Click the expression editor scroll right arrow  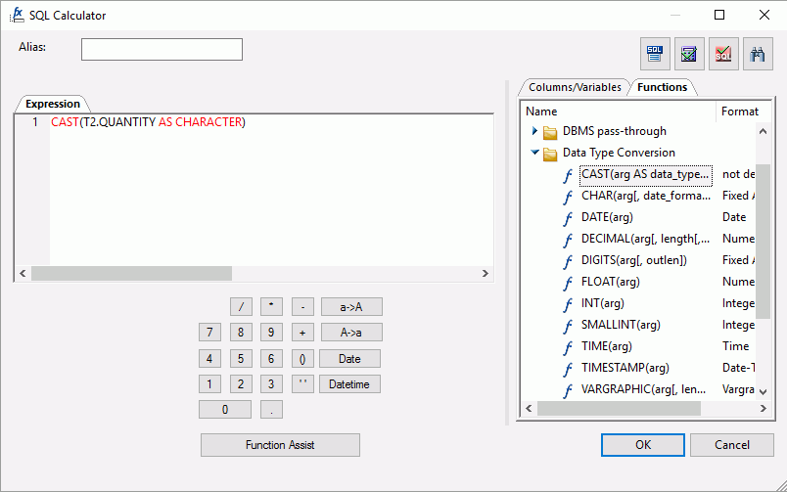click(485, 273)
